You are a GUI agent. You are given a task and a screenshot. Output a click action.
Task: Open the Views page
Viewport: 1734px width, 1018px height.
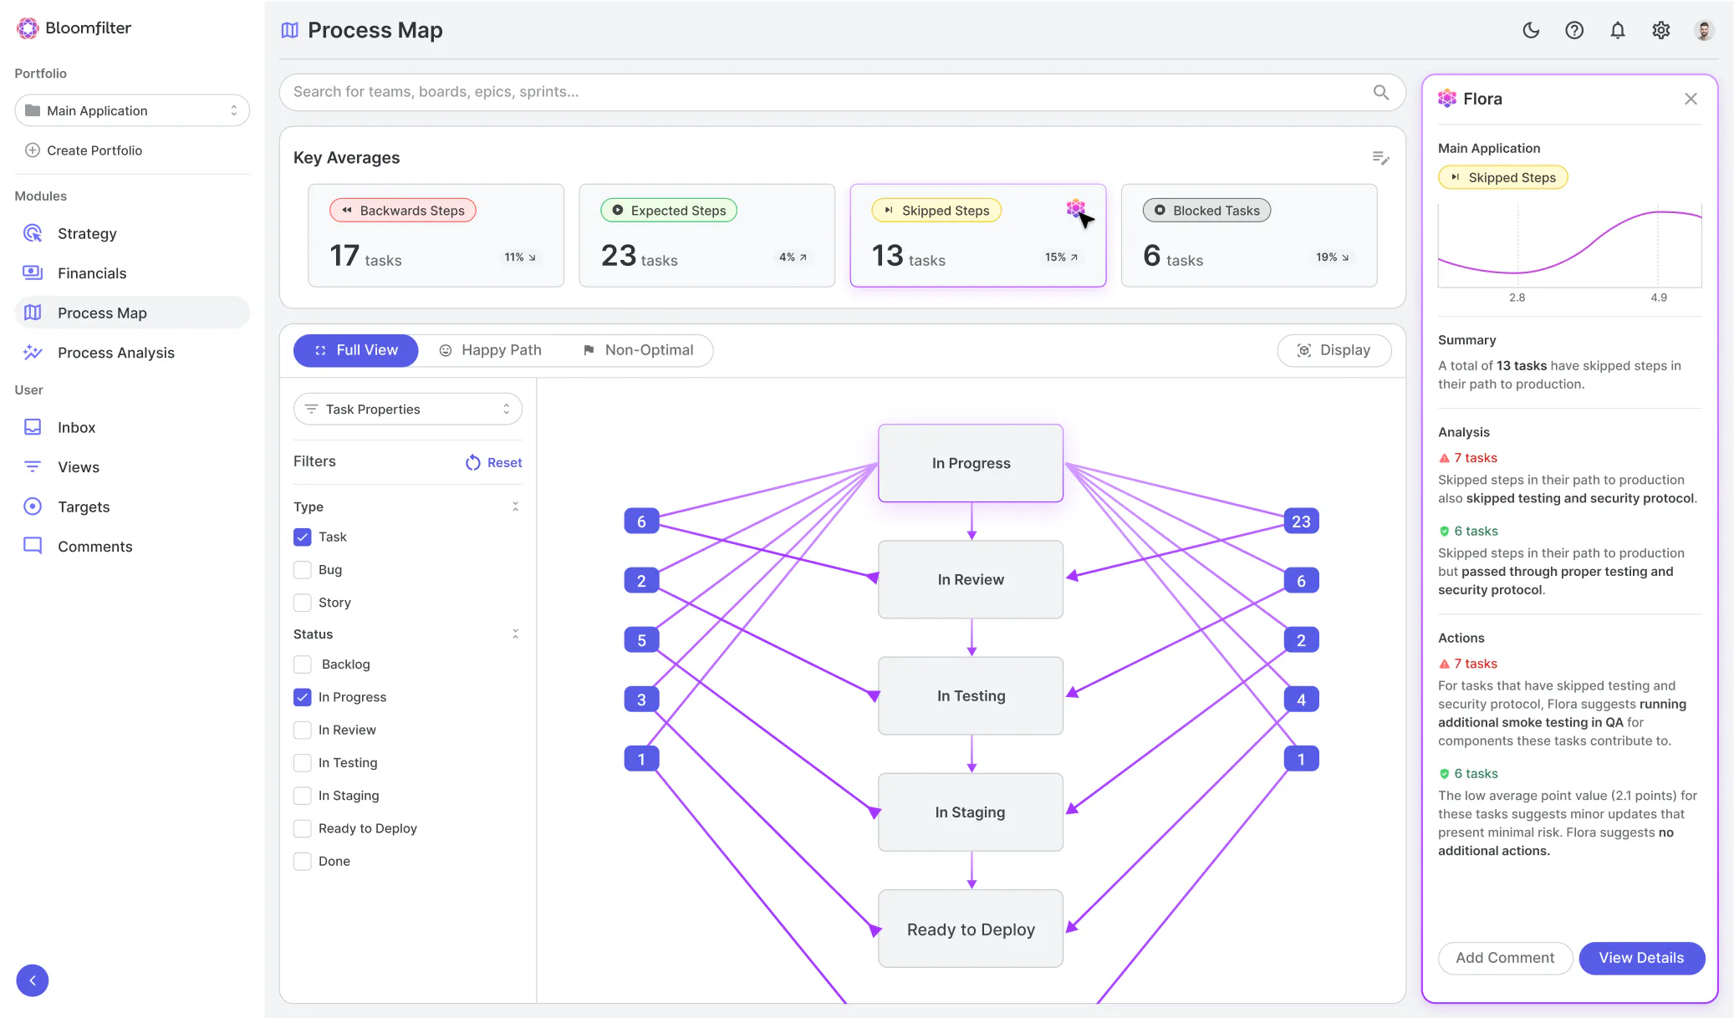(132, 467)
